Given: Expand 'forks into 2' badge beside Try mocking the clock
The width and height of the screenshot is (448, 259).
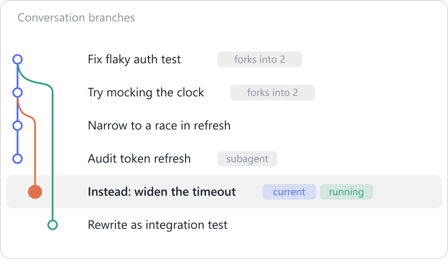Looking at the screenshot, I should click(273, 92).
